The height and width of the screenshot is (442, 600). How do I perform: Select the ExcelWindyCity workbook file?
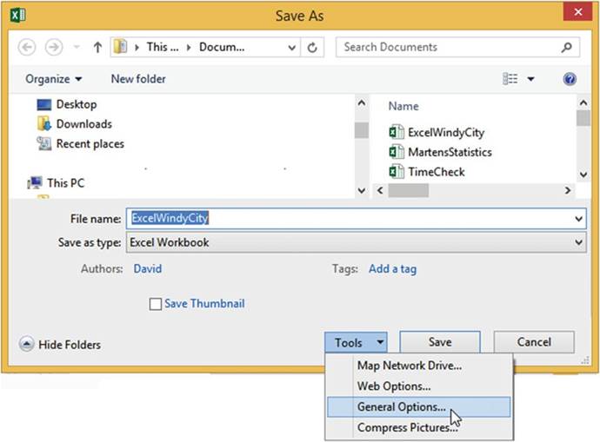[x=445, y=133]
